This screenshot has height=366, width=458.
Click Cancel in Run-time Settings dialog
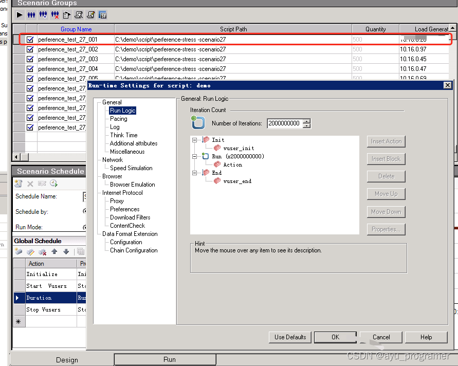point(381,337)
